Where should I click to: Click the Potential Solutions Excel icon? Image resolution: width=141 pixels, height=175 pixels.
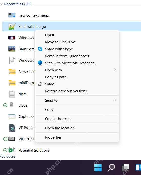point(12,150)
